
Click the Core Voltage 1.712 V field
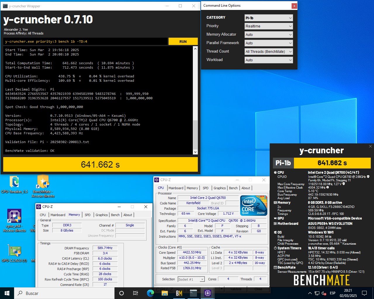pos(228,213)
